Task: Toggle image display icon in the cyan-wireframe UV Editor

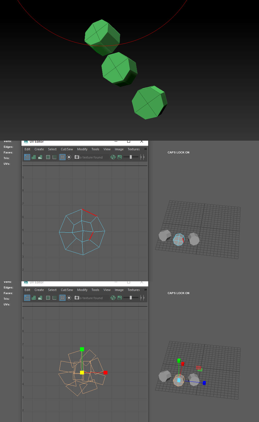Action: pos(120,157)
